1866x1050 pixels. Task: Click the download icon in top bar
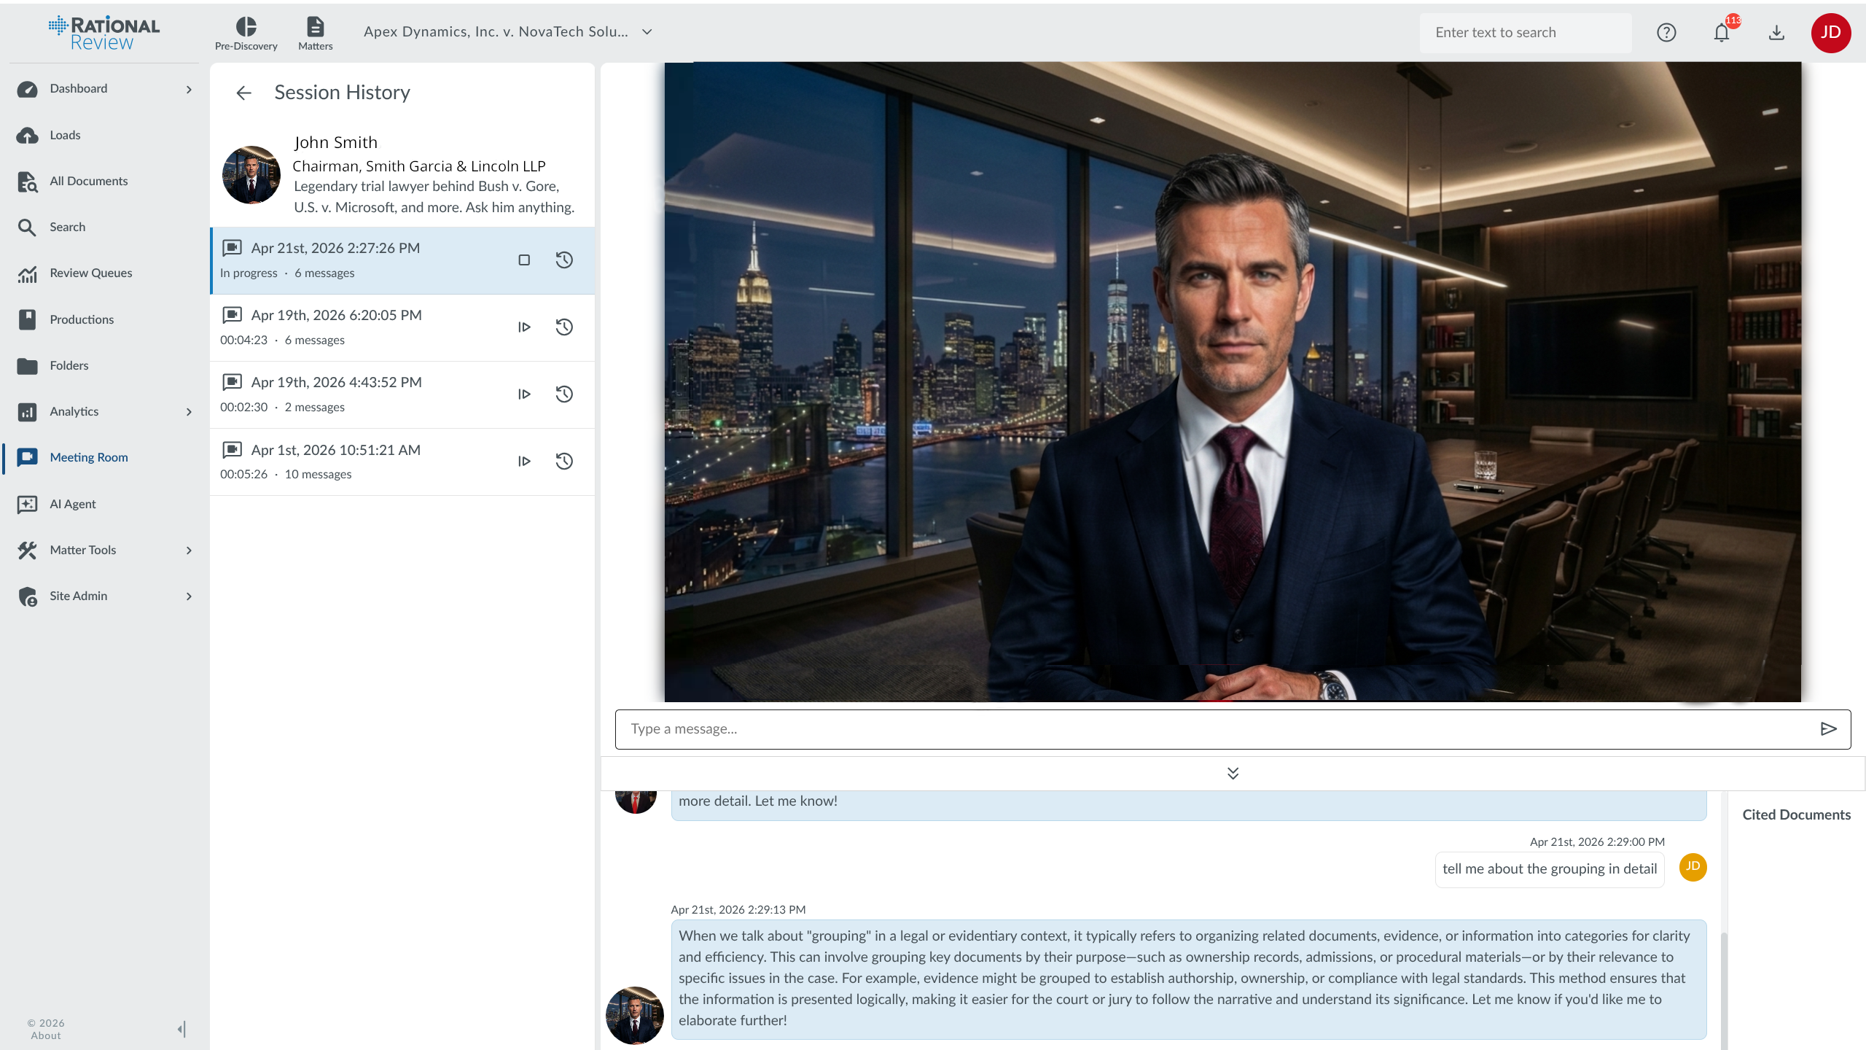(x=1776, y=33)
